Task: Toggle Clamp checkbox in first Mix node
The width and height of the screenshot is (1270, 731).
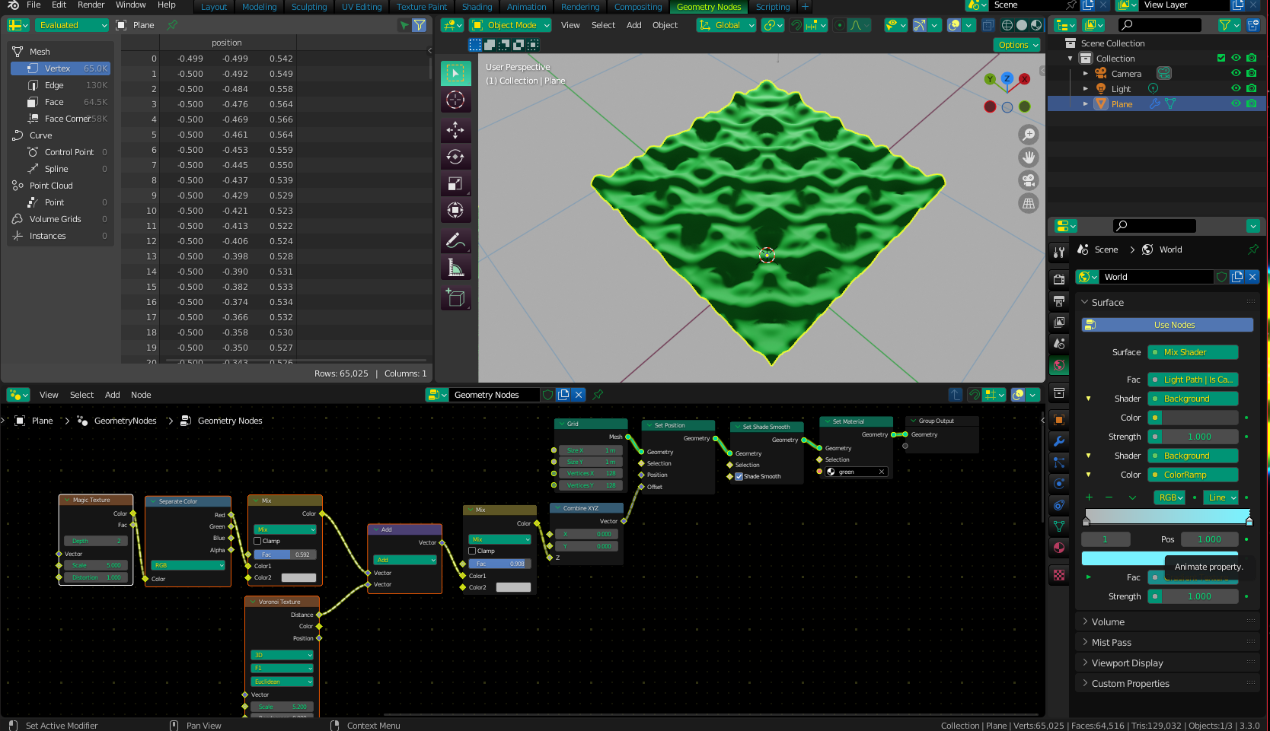Action: click(257, 542)
